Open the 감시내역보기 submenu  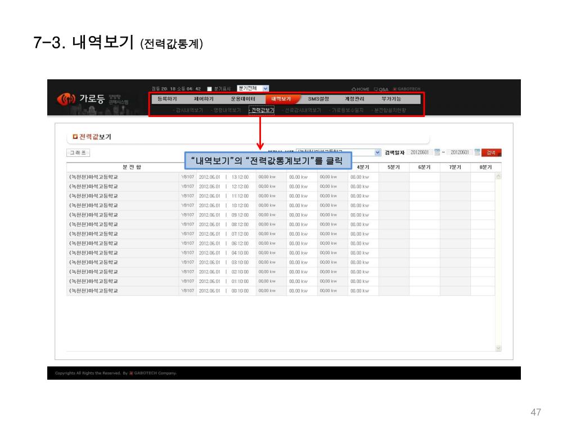tap(188, 110)
